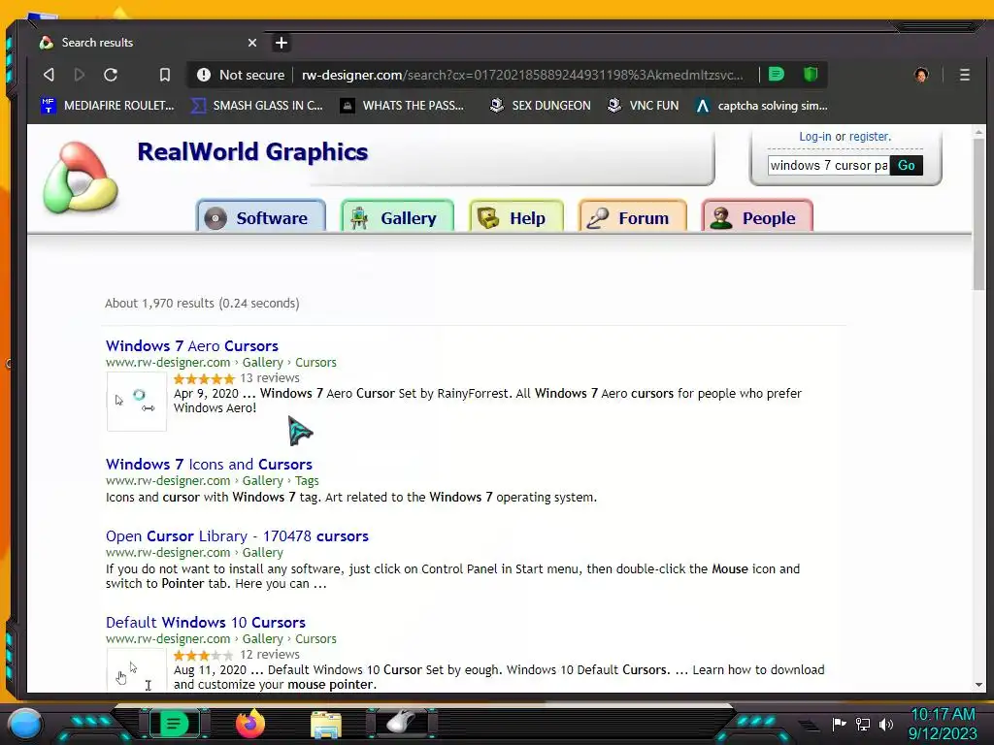This screenshot has height=745, width=994.
Task: Open the green chat app on taskbar
Action: click(175, 724)
